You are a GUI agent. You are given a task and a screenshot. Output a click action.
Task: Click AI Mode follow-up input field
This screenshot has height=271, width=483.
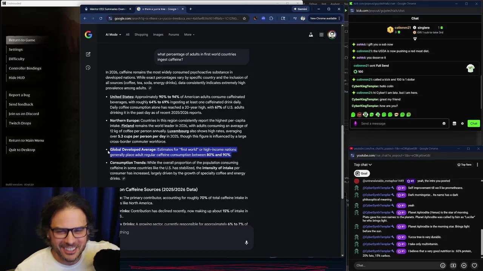[x=181, y=232]
